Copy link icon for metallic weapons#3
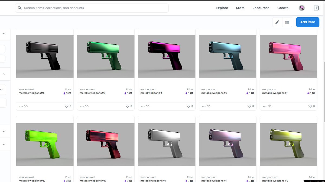This screenshot has width=325, height=182. point(87,106)
